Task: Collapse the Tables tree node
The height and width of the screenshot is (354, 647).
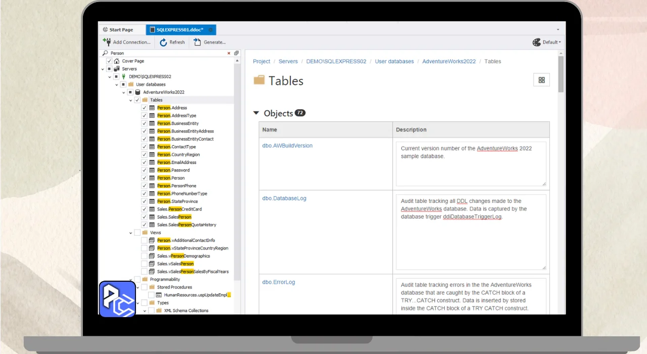Action: click(131, 100)
